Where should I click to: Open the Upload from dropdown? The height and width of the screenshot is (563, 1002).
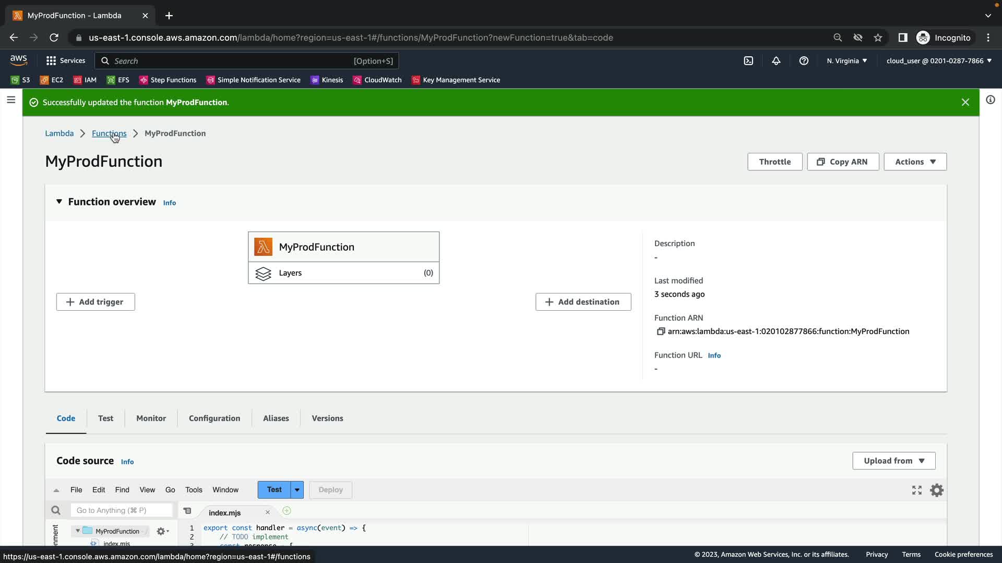tap(893, 461)
